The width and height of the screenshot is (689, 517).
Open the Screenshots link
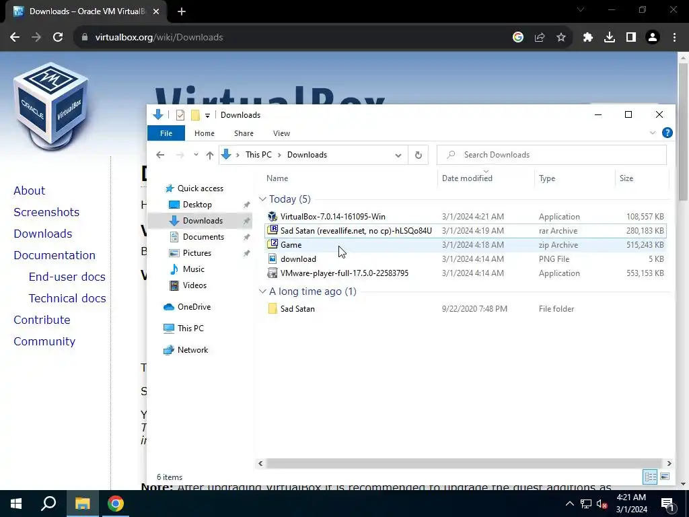click(46, 212)
